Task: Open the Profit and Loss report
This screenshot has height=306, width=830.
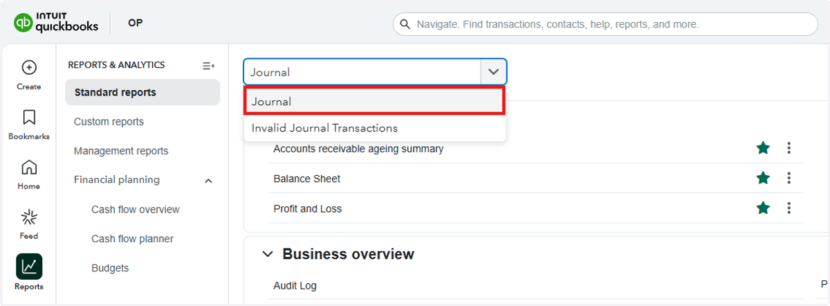Action: 308,209
